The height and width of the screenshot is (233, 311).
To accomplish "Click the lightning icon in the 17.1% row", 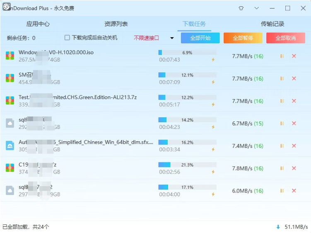I will pos(213,194).
